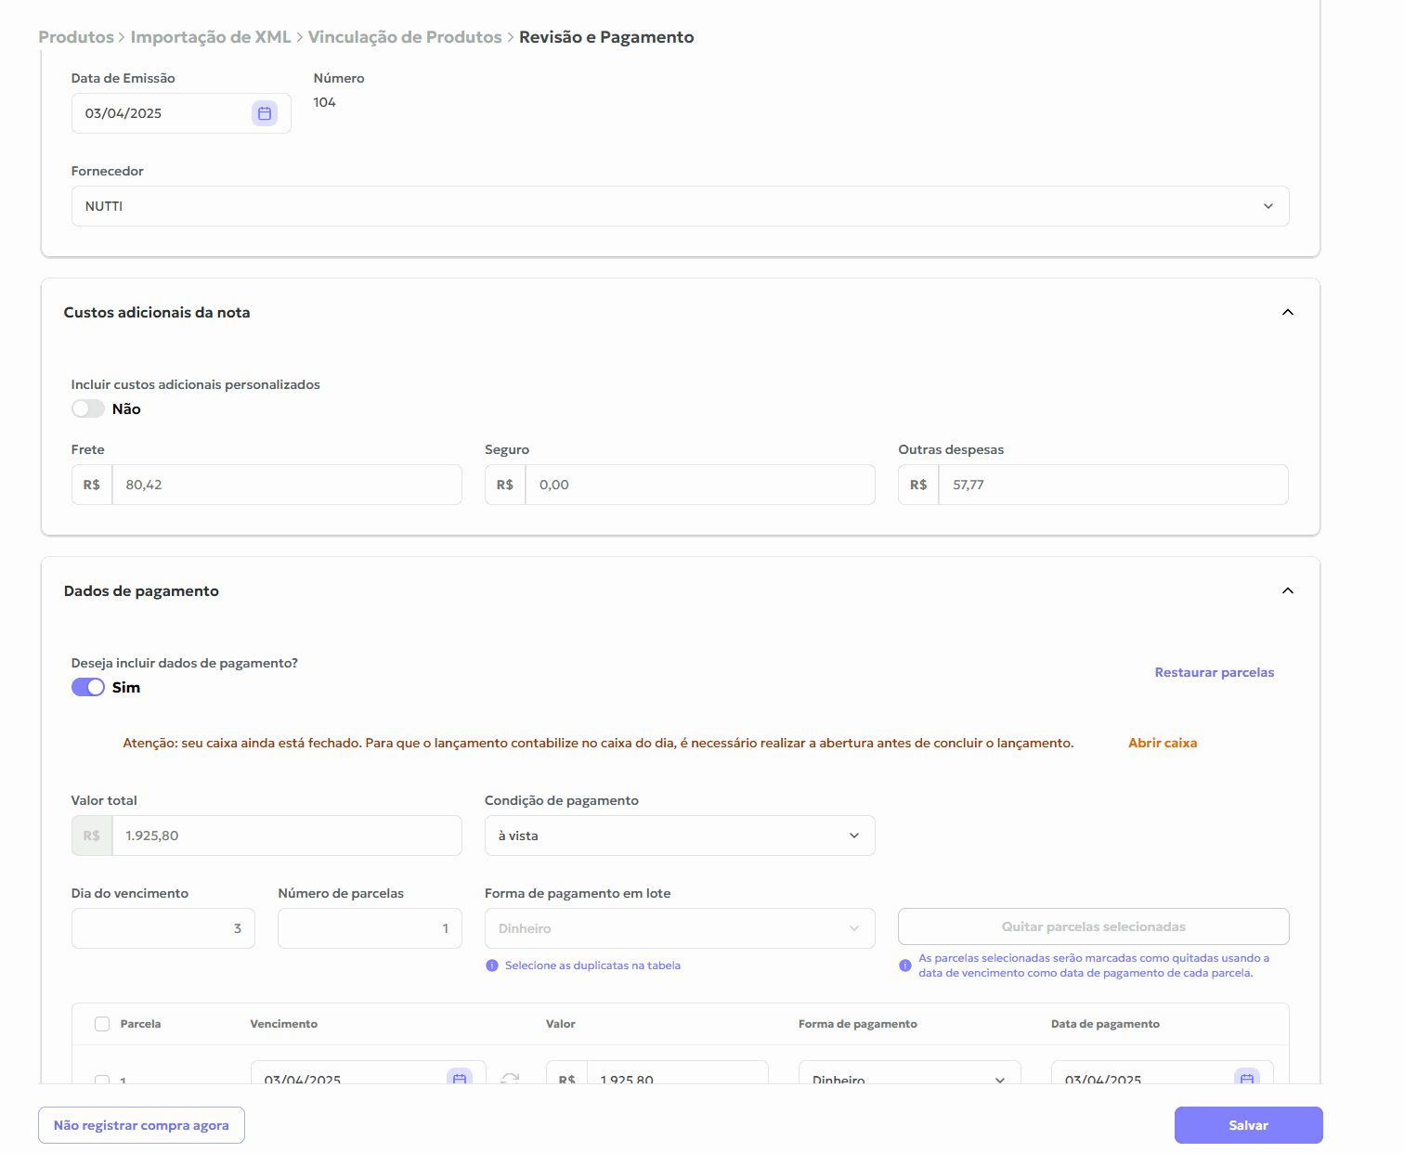Enable 'Incluir custos adicionais personalizados' toggle
1404x1153 pixels.
point(88,408)
